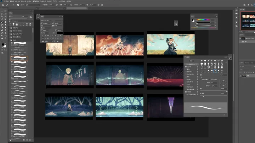Click the Brushes button in brush settings panel
Viewport: 255px width, 143px height.
[191, 61]
